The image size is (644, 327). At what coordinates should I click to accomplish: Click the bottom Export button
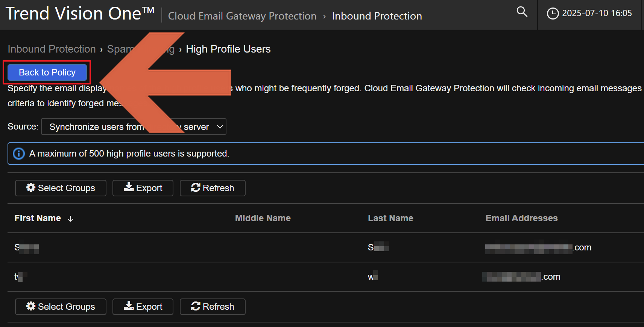[x=143, y=307]
